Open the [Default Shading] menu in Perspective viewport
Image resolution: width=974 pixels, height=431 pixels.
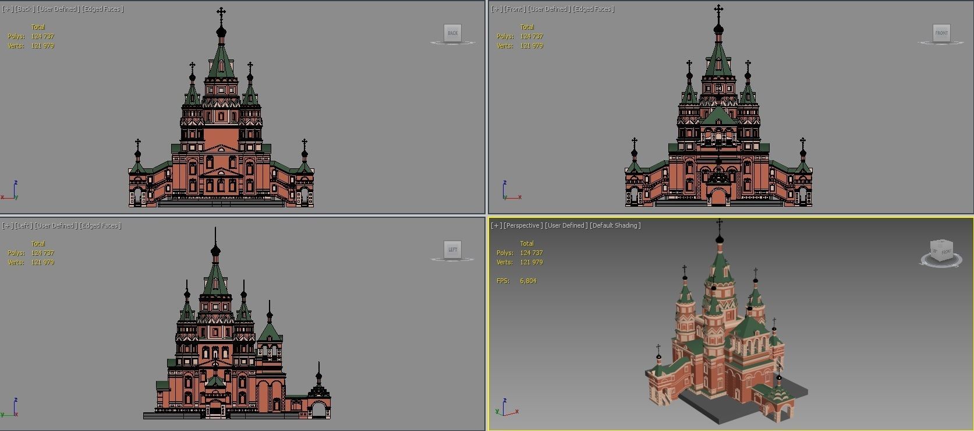(615, 225)
